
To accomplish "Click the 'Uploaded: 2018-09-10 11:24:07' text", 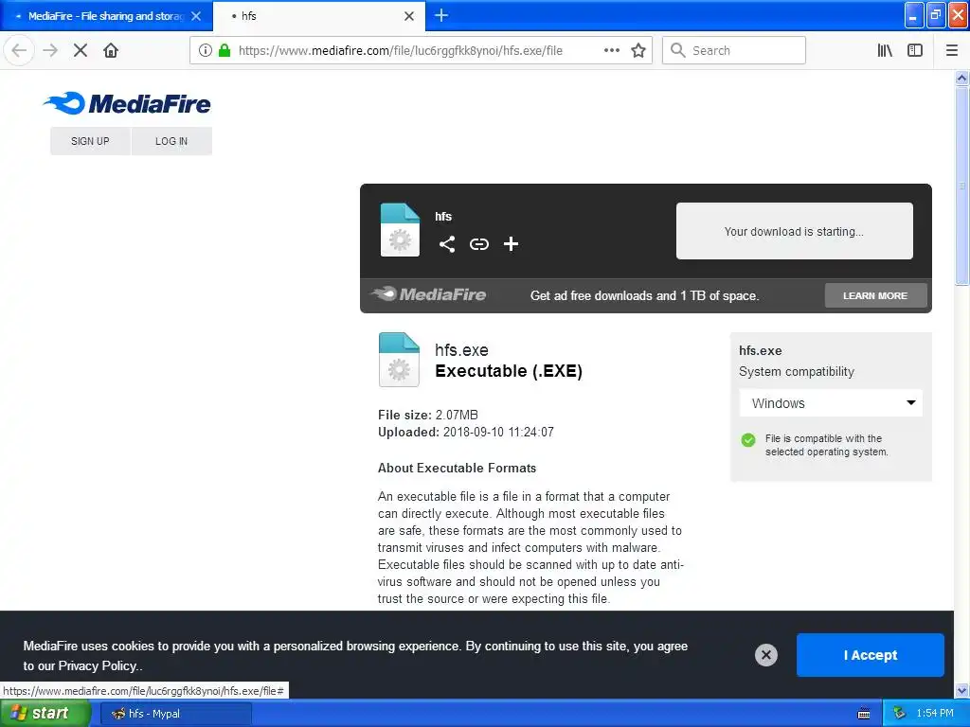I will point(466,432).
